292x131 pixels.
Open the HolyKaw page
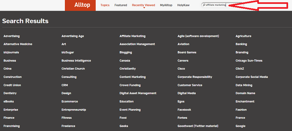pyautogui.click(x=183, y=5)
